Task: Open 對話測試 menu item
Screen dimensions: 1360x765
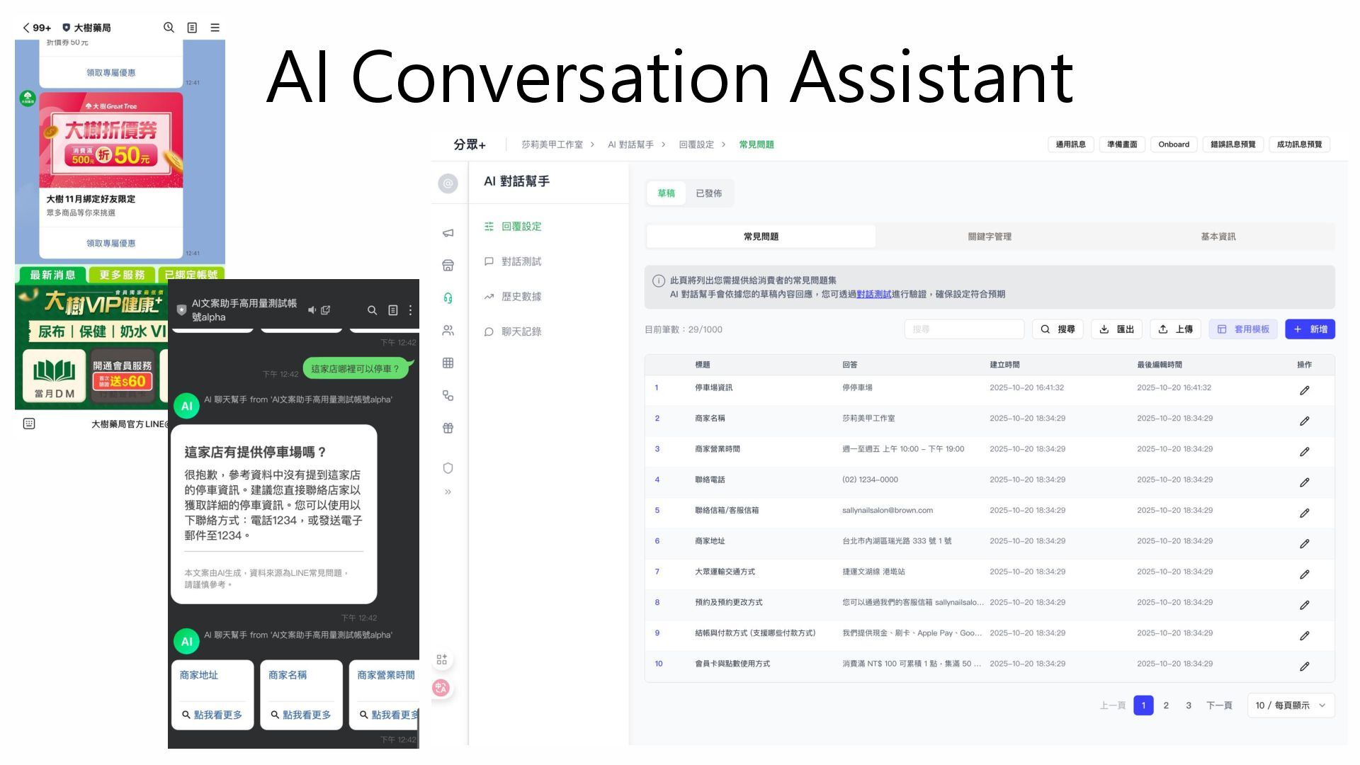Action: (x=521, y=261)
